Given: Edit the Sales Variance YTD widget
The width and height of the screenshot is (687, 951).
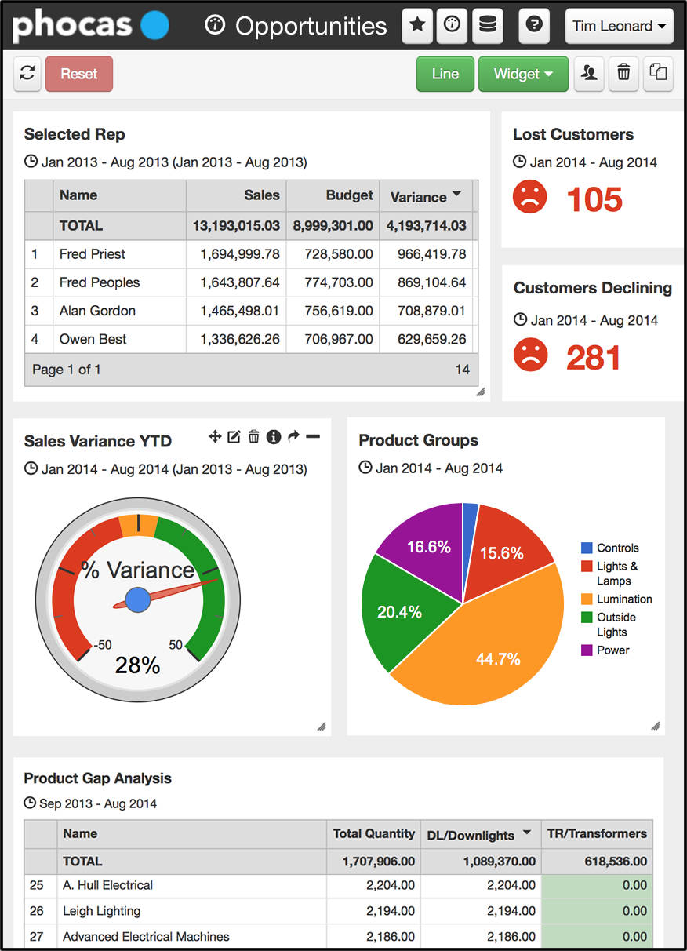Looking at the screenshot, I should click(234, 437).
